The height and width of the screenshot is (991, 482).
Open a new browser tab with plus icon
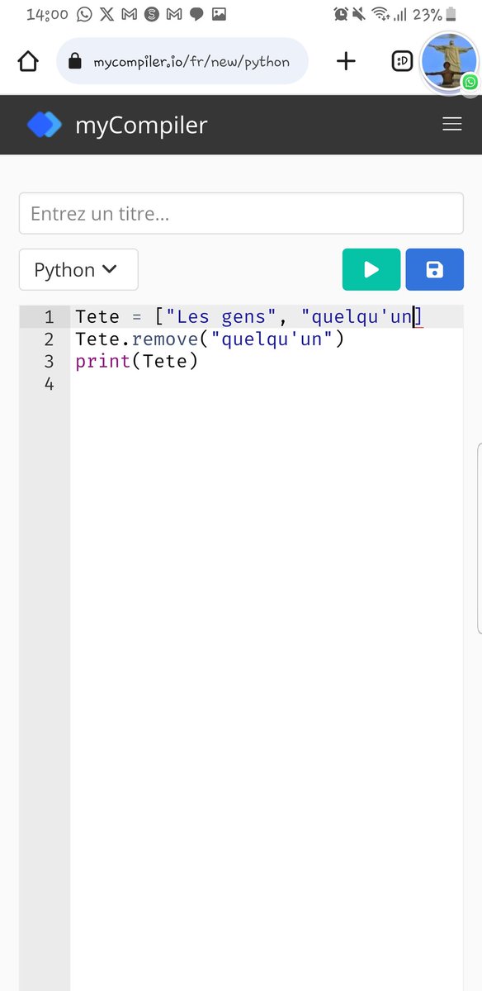(346, 60)
